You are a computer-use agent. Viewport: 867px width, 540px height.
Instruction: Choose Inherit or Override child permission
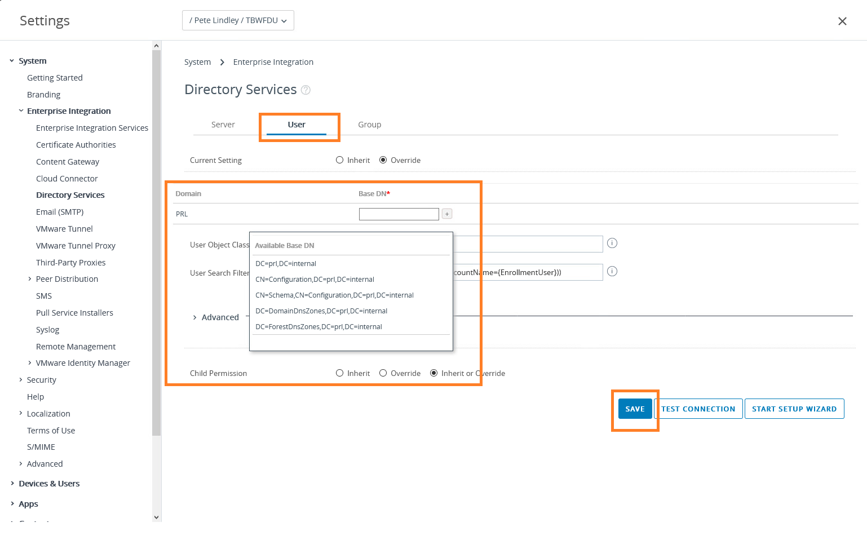point(434,373)
